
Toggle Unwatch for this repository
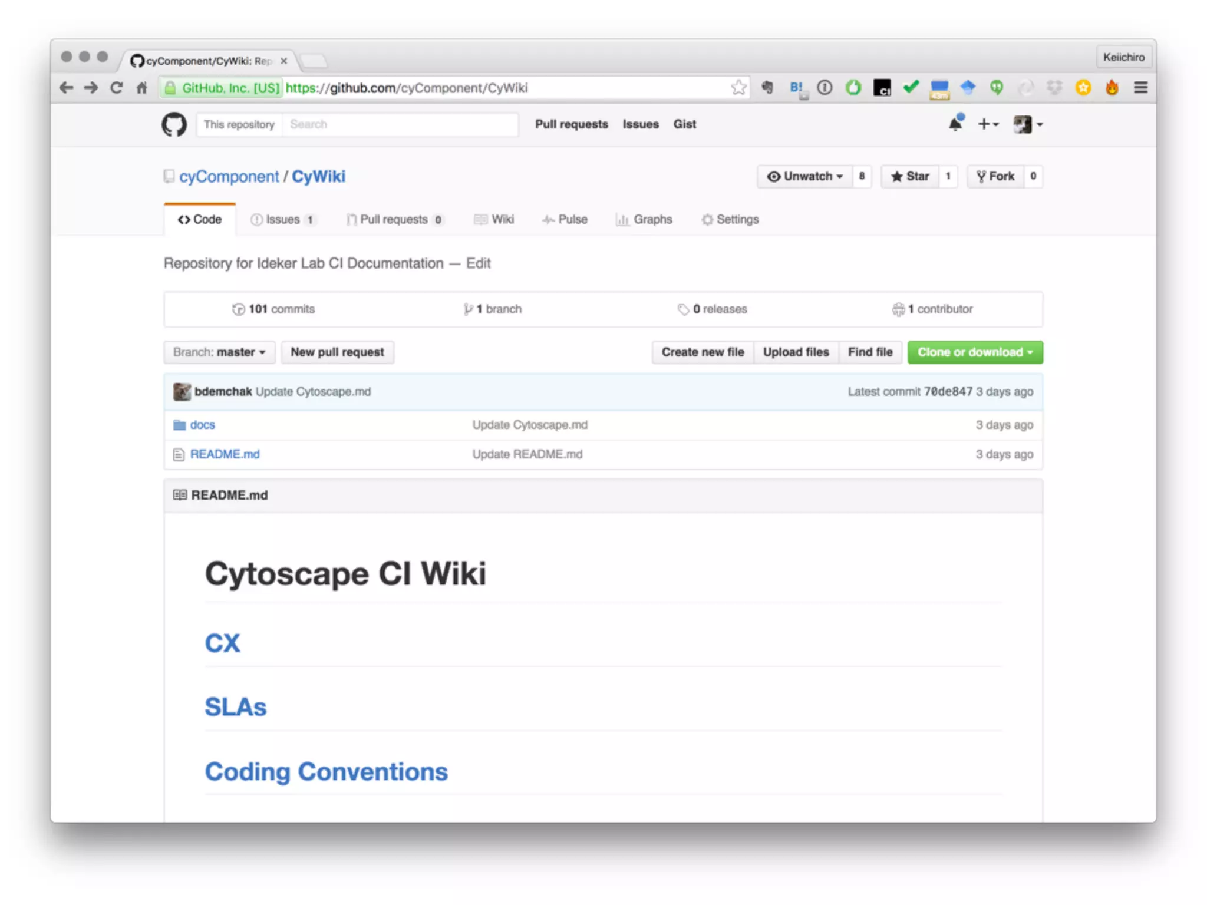point(805,176)
